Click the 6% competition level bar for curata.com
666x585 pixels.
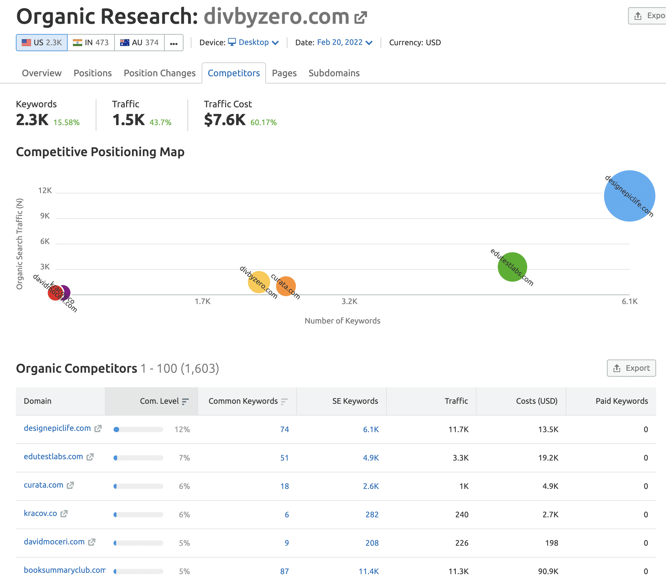click(x=138, y=486)
